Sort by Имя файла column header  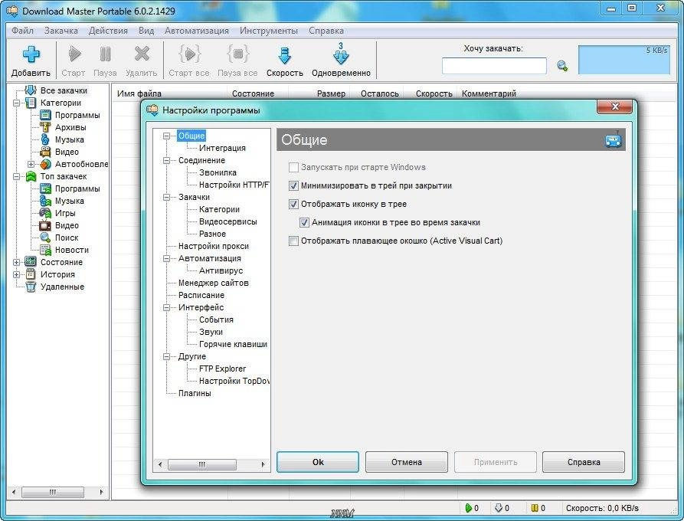click(169, 93)
